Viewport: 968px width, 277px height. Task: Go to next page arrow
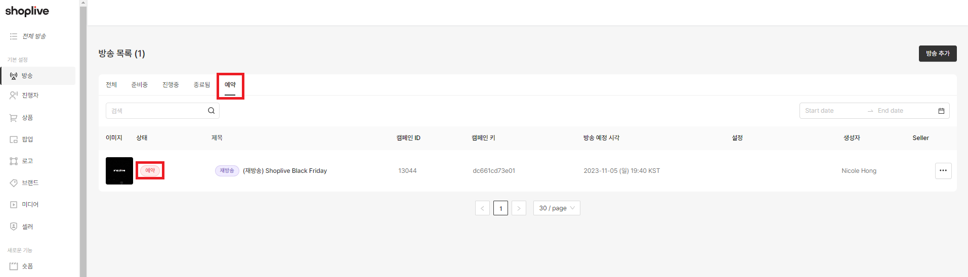pos(519,208)
